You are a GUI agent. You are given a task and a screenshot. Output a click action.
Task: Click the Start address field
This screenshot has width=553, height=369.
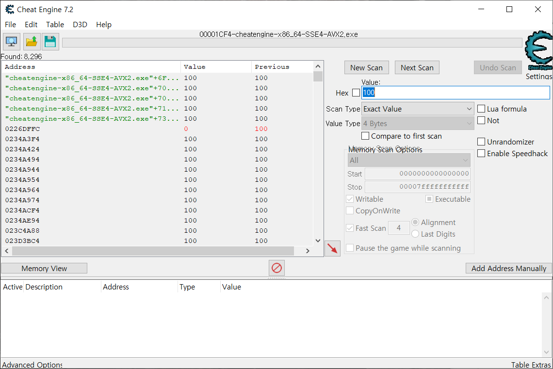click(418, 174)
